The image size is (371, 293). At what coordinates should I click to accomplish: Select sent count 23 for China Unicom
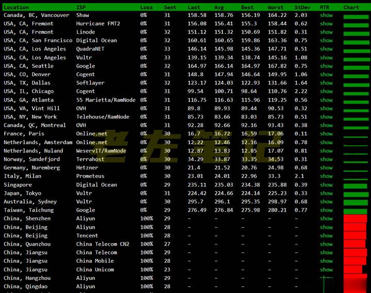[x=167, y=270]
